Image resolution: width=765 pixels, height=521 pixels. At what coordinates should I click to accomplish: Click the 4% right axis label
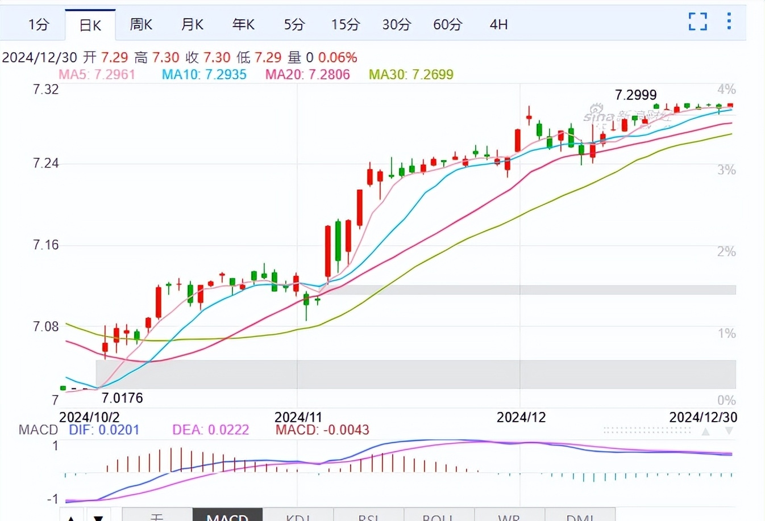[726, 89]
